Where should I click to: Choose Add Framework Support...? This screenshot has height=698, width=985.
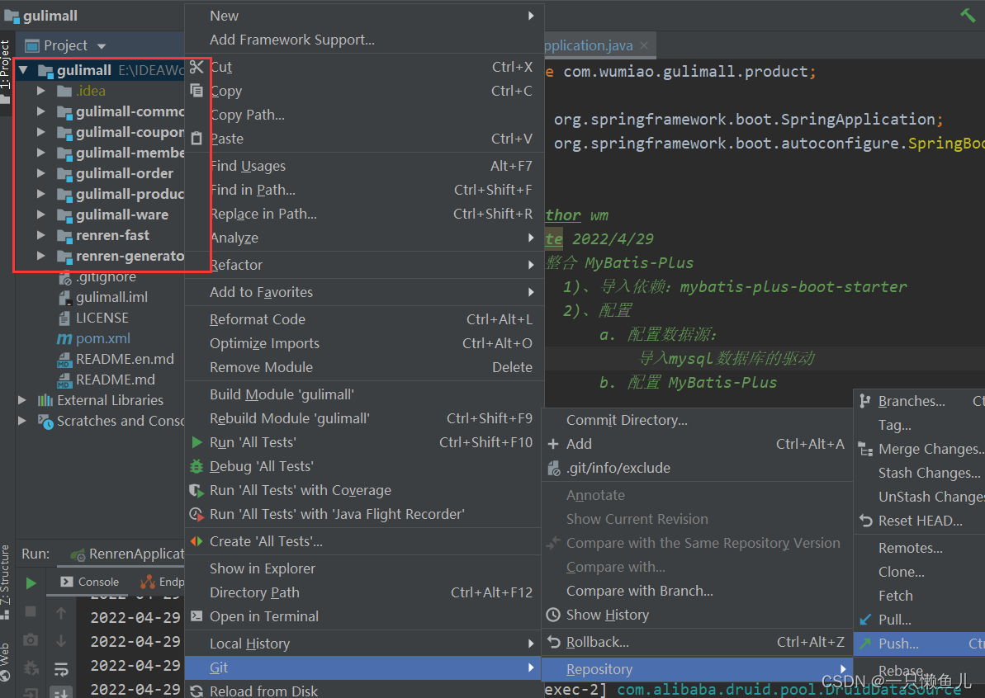(x=364, y=40)
